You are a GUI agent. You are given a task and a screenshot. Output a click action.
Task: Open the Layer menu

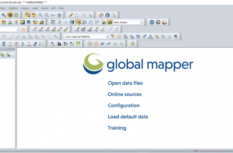coord(35,8)
